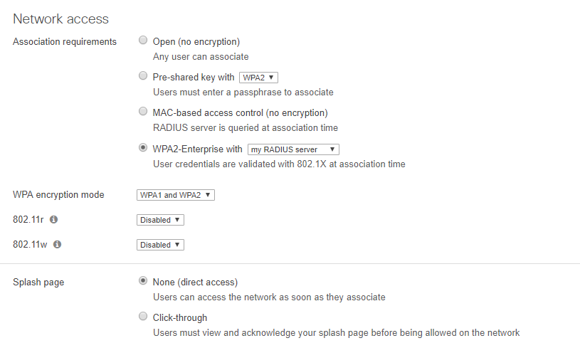Select the Pre-shared key radio option
The height and width of the screenshot is (343, 580).
click(144, 76)
